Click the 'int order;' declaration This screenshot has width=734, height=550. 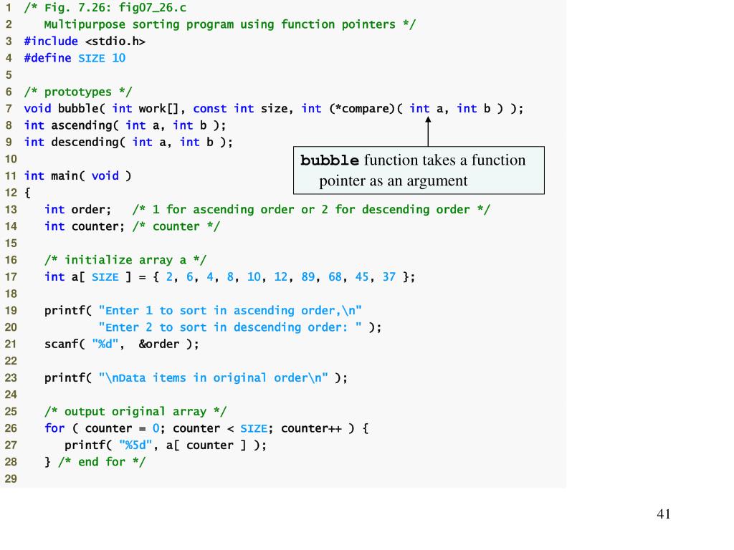(77, 210)
